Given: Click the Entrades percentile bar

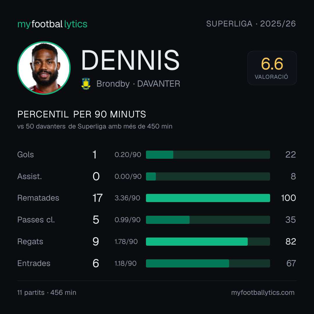Looking at the screenshot, I should 208,263.
